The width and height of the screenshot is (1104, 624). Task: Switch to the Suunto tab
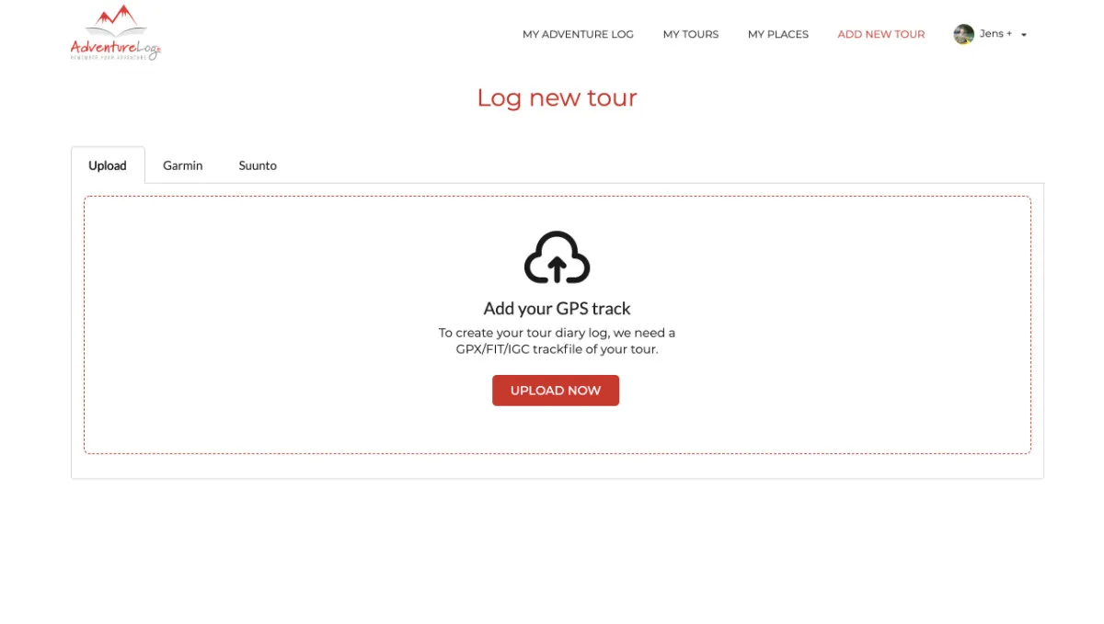258,165
